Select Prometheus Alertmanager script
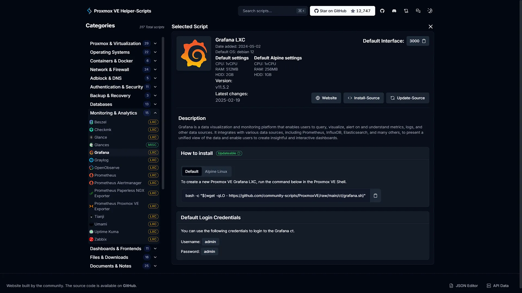The width and height of the screenshot is (522, 293). tap(124, 183)
